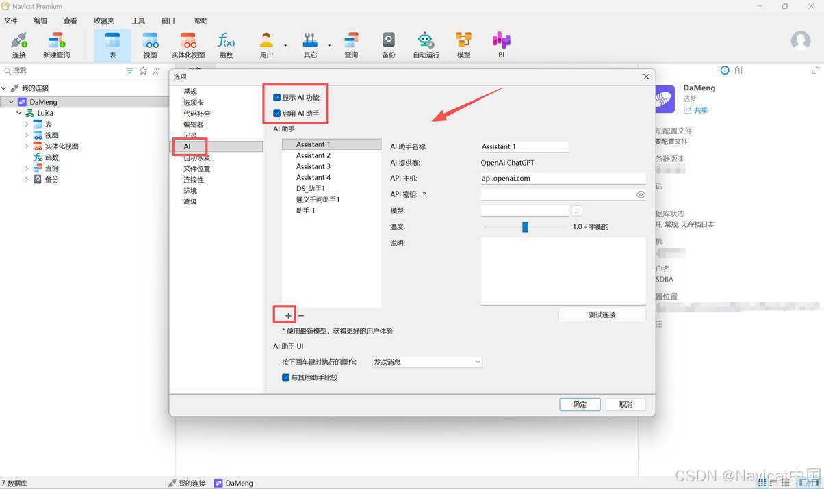Select the 视图 toolbar icon
Screen dimensions: 824x489
(x=151, y=45)
